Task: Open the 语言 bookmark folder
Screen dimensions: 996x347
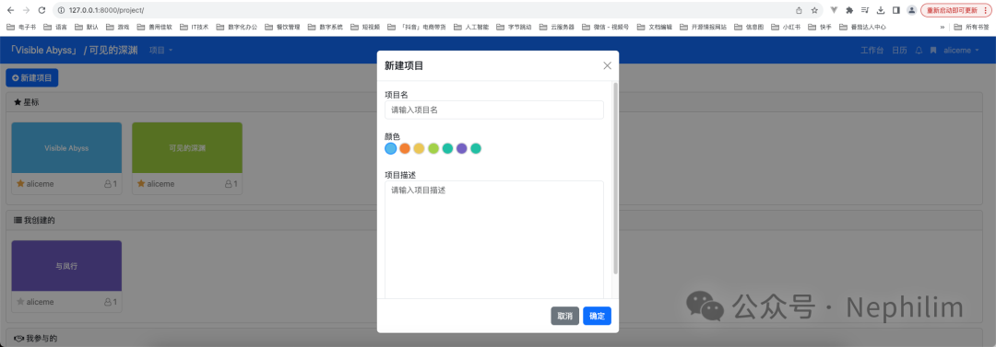Action: [x=55, y=28]
